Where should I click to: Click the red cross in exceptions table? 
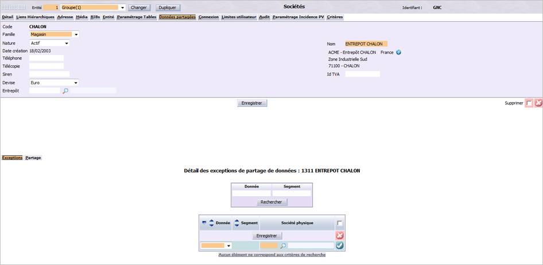pos(340,236)
